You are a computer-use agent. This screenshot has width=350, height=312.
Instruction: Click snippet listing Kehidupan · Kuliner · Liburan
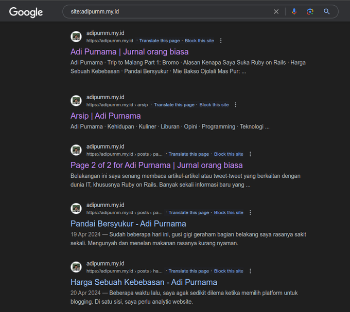170,126
